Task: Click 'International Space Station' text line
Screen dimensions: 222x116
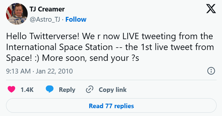Action: pos(60,47)
